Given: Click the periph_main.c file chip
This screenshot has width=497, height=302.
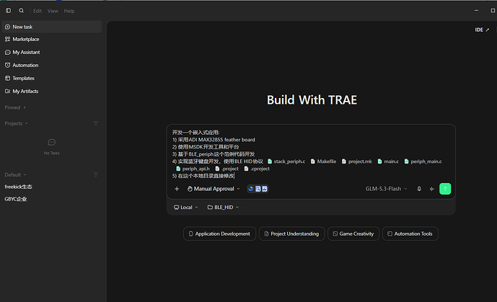Looking at the screenshot, I should [x=423, y=161].
